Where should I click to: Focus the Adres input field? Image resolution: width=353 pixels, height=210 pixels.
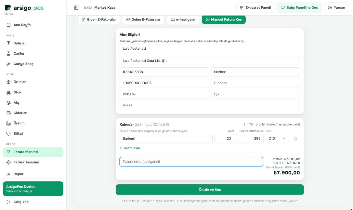[210, 105]
